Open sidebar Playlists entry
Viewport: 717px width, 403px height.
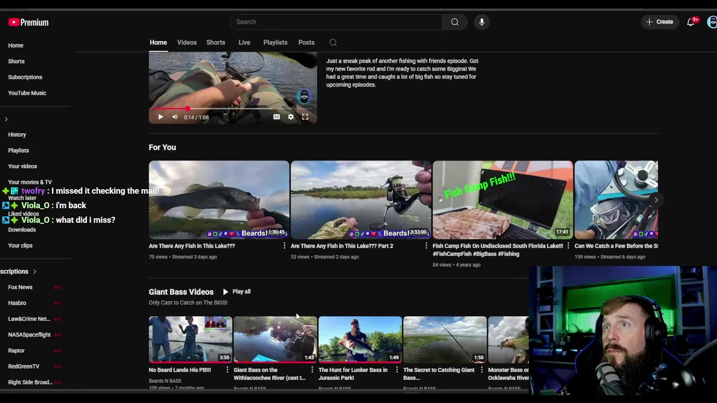point(18,151)
